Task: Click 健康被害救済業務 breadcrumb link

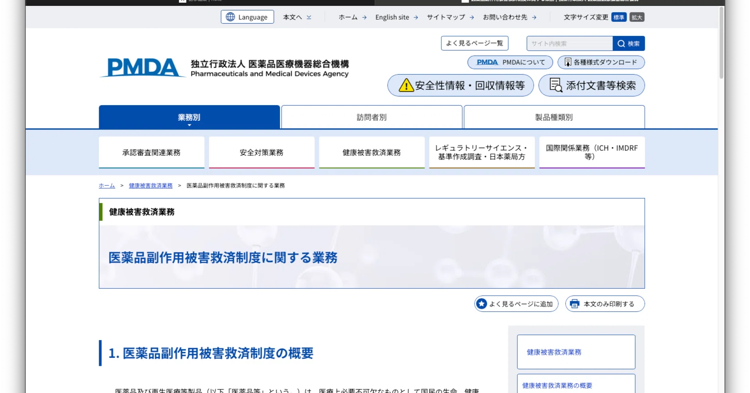Action: tap(151, 186)
